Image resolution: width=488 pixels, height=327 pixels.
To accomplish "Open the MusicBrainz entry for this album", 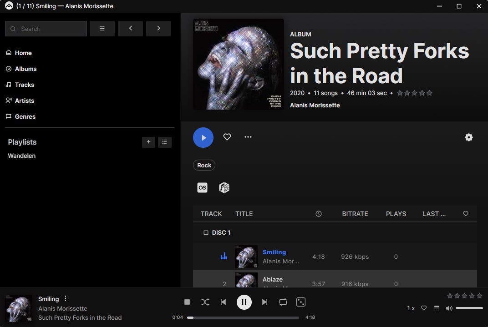I will [224, 187].
